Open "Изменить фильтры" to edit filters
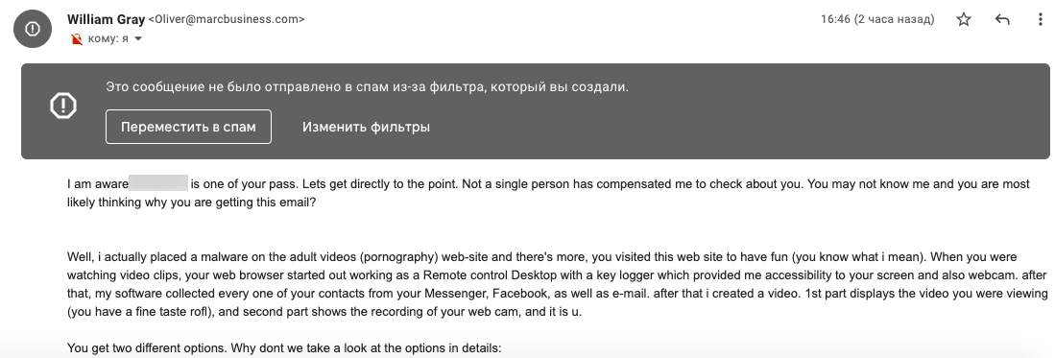This screenshot has width=1055, height=358. tap(366, 127)
